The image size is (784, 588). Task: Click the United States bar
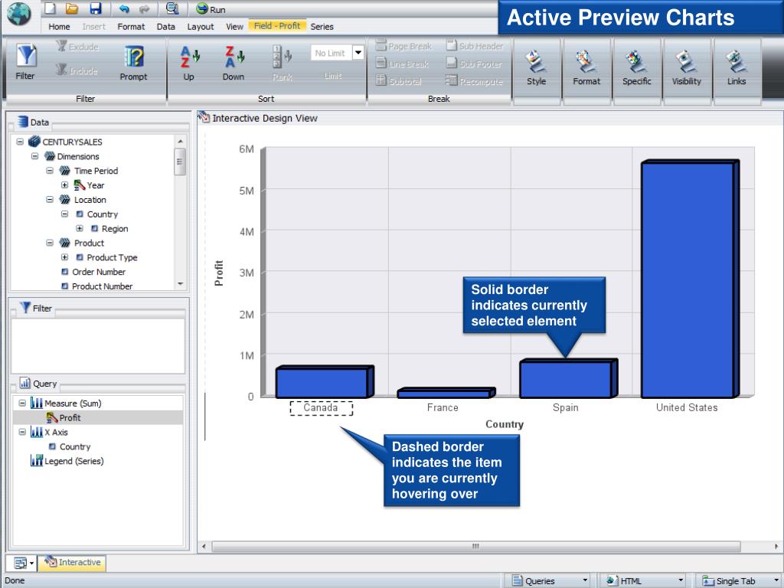point(687,279)
